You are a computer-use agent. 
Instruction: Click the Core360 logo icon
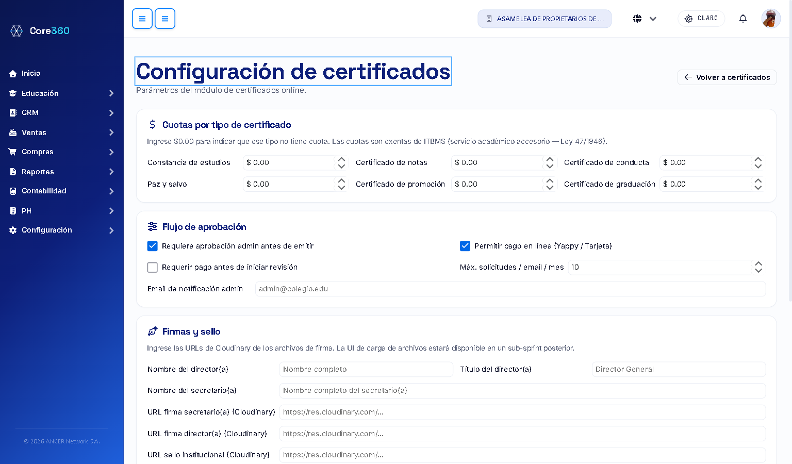(16, 31)
